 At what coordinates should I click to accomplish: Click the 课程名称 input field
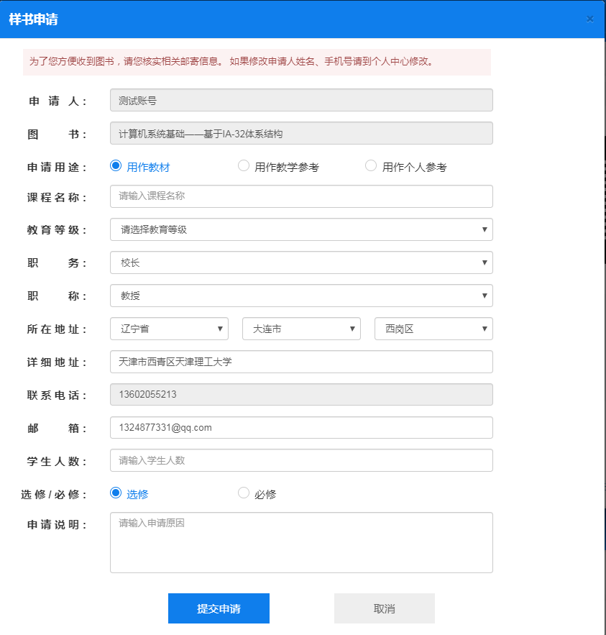pyautogui.click(x=301, y=196)
